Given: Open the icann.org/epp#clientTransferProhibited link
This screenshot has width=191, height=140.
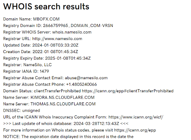Looking at the screenshot, I should tap(128, 91).
